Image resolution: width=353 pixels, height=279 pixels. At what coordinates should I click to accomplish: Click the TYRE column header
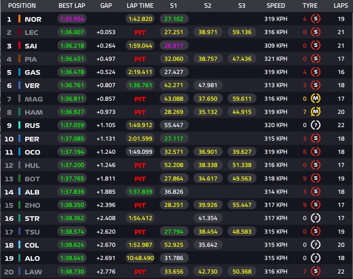310,6
